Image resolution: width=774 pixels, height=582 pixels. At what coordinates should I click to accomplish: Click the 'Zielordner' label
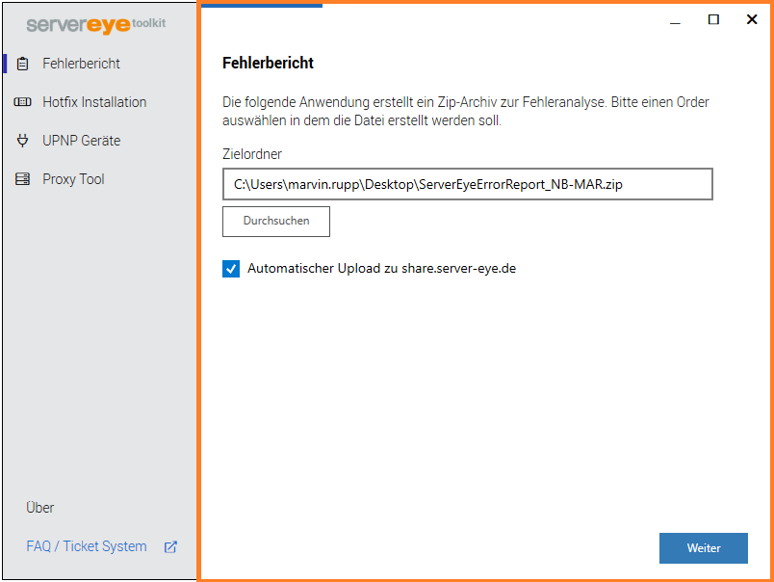click(252, 154)
